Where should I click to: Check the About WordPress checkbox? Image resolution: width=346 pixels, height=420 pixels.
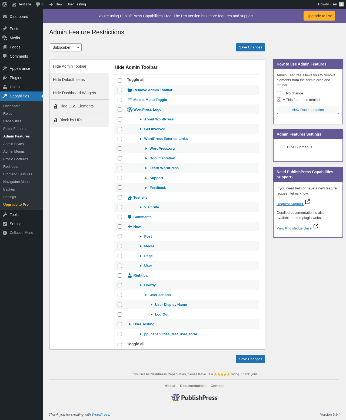coord(120,119)
